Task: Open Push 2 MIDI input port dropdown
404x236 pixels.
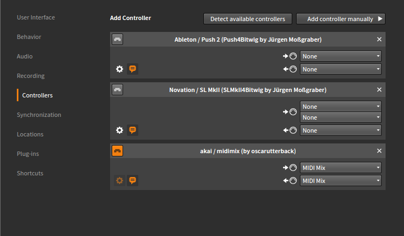Action: [341, 56]
